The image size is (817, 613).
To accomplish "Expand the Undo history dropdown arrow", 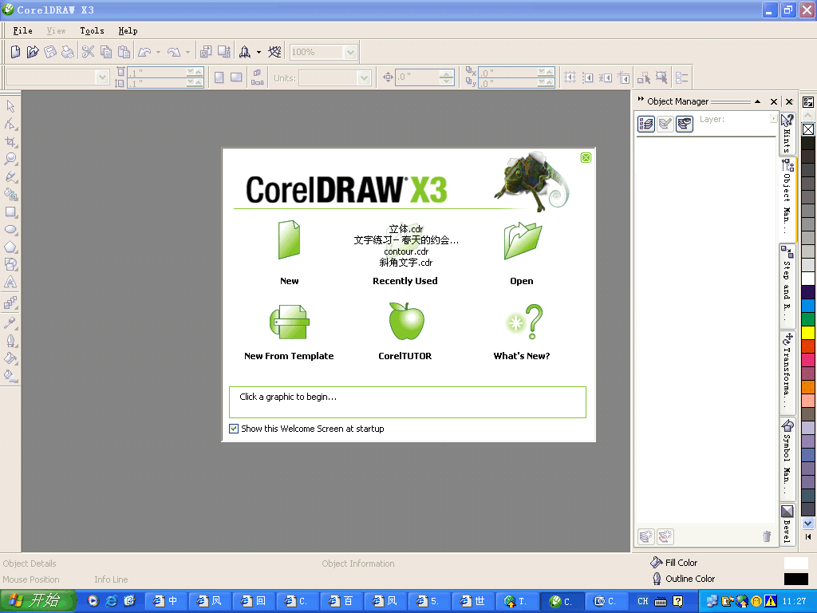I will point(159,52).
